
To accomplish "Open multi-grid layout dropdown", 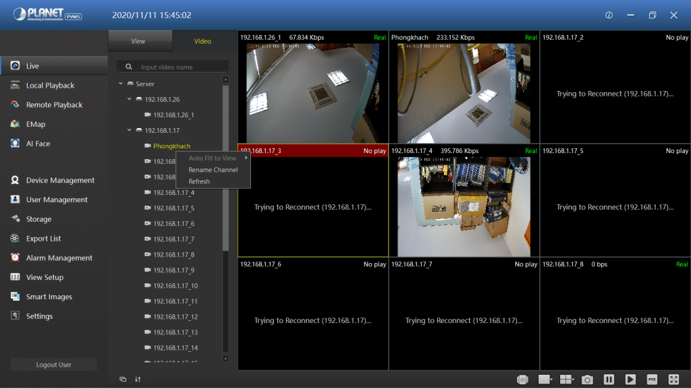I will (567, 380).
